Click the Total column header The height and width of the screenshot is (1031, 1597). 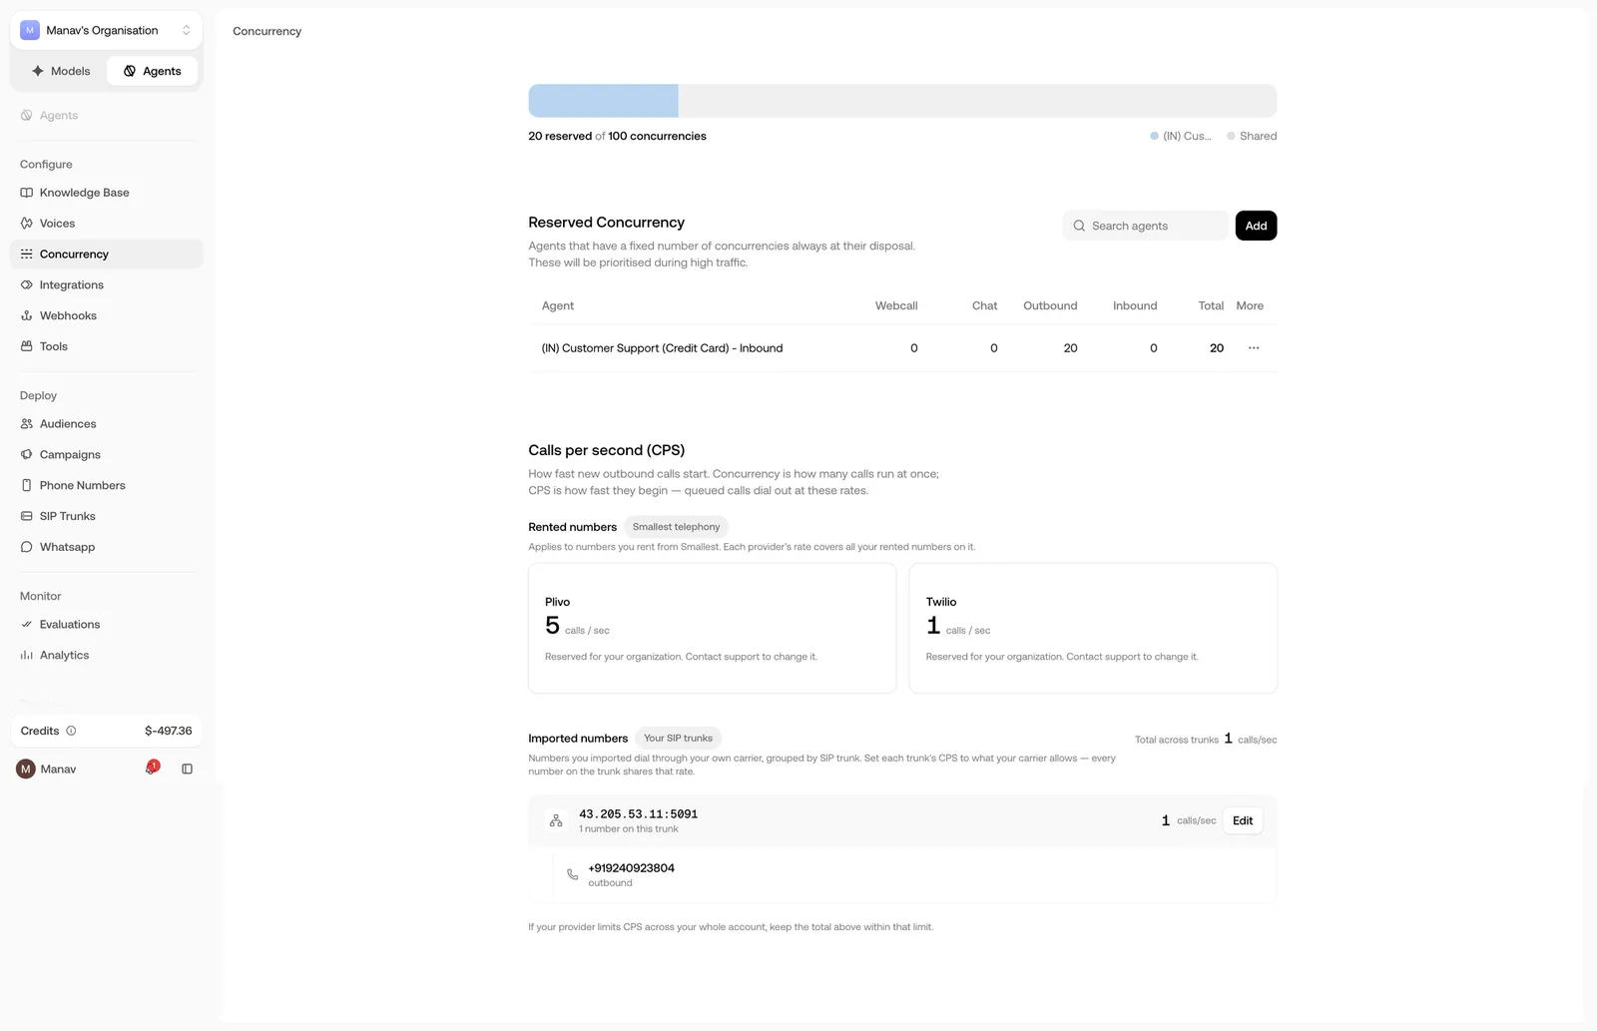(1211, 306)
